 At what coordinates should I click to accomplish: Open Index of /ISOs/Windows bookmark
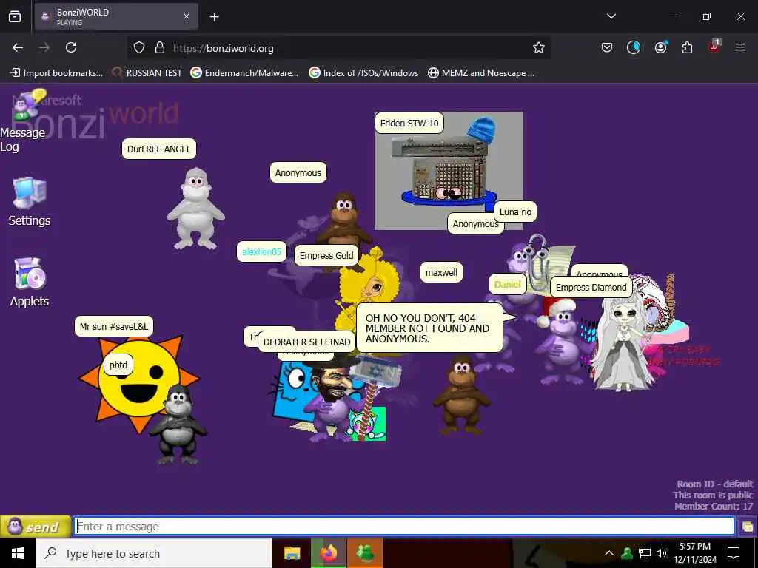363,73
